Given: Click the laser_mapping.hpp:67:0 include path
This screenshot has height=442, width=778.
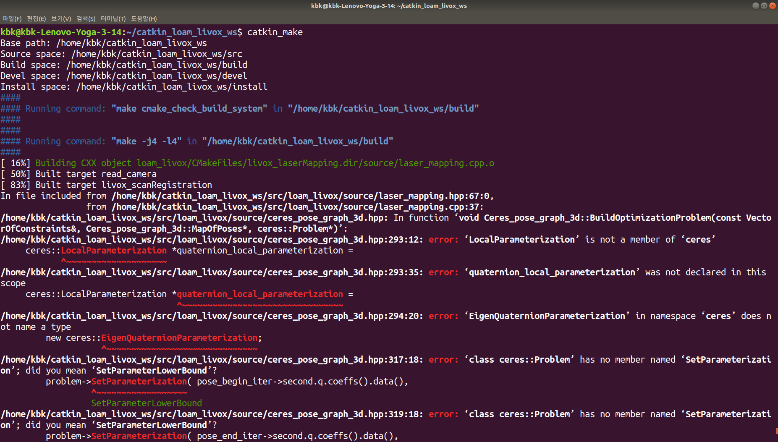Looking at the screenshot, I should point(300,196).
